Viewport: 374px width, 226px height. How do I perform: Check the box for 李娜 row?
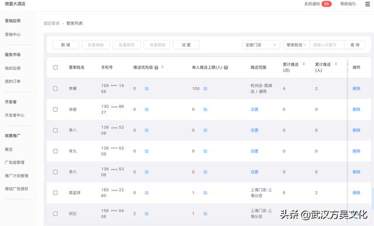[56, 88]
